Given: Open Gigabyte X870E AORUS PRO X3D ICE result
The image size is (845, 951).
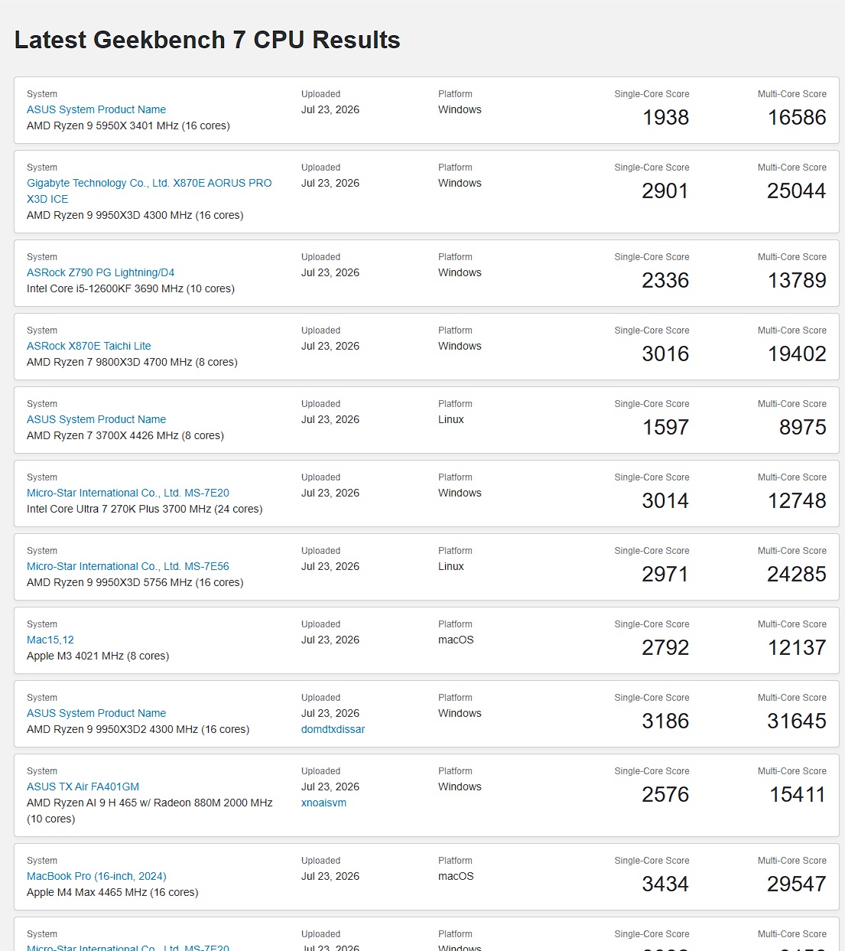Looking at the screenshot, I should (x=149, y=191).
